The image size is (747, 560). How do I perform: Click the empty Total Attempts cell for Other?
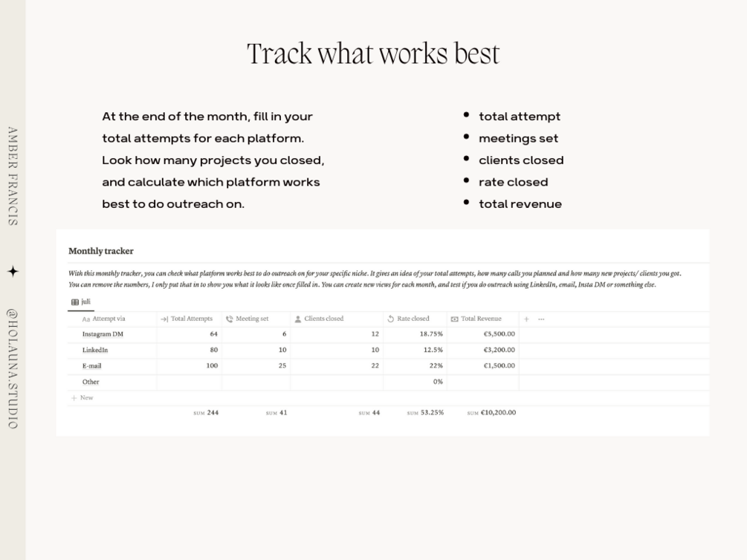pyautogui.click(x=189, y=382)
